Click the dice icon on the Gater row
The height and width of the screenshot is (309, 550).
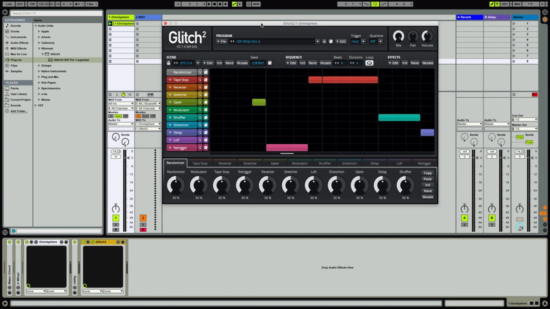pos(206,102)
